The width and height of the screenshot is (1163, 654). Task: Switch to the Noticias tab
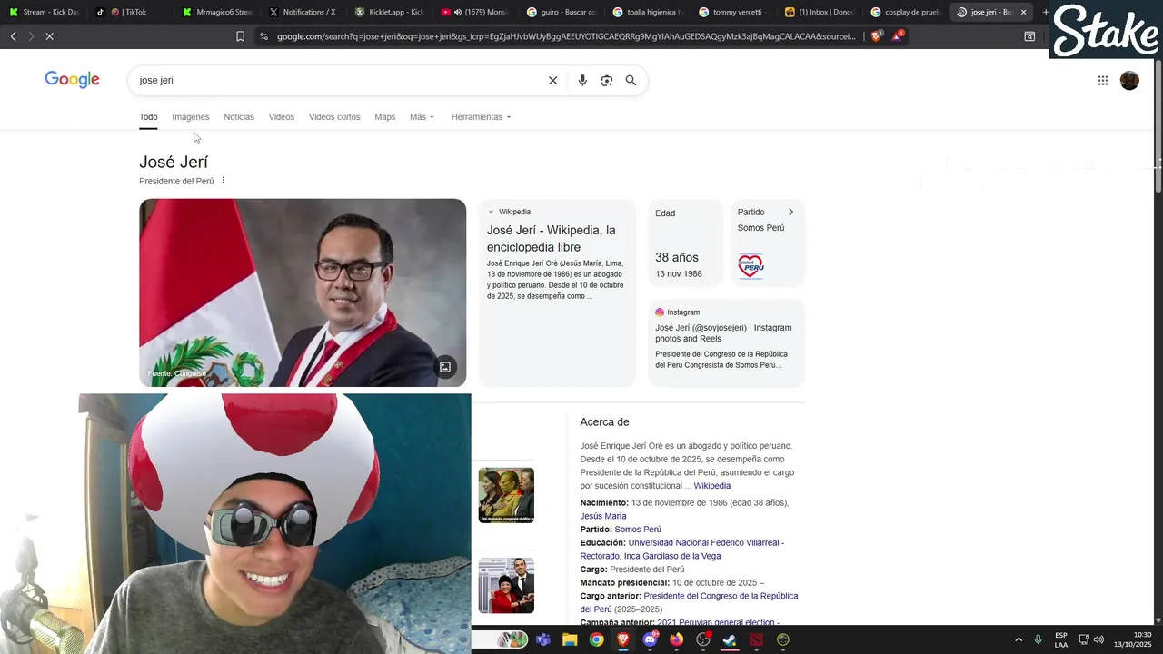tap(239, 117)
